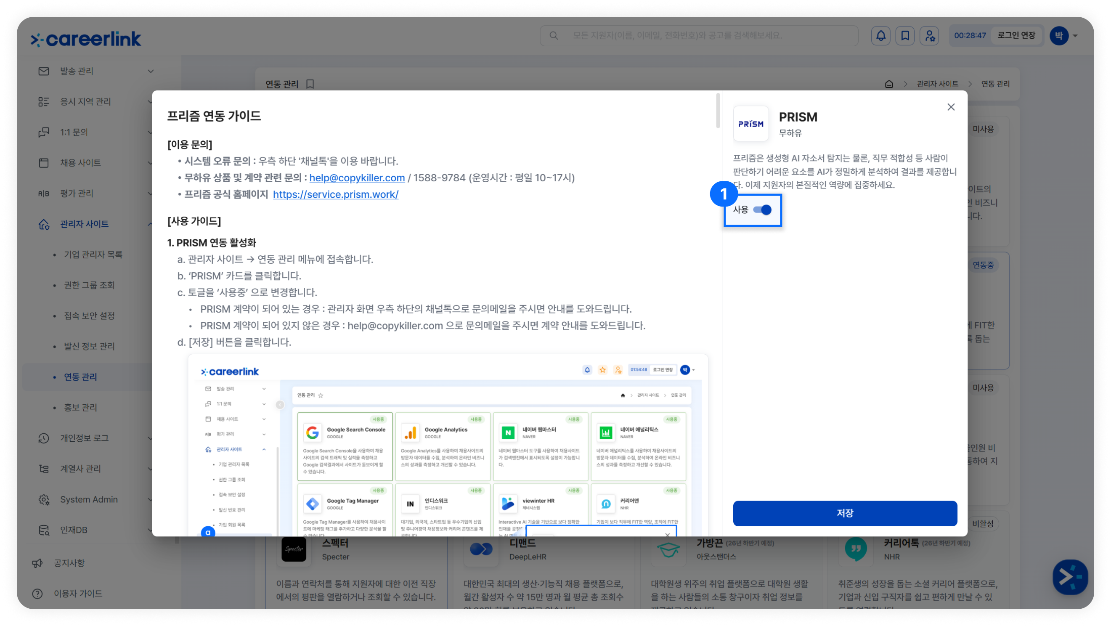Click the 응시 지역 관리 list icon
1111x626 pixels.
tap(44, 102)
